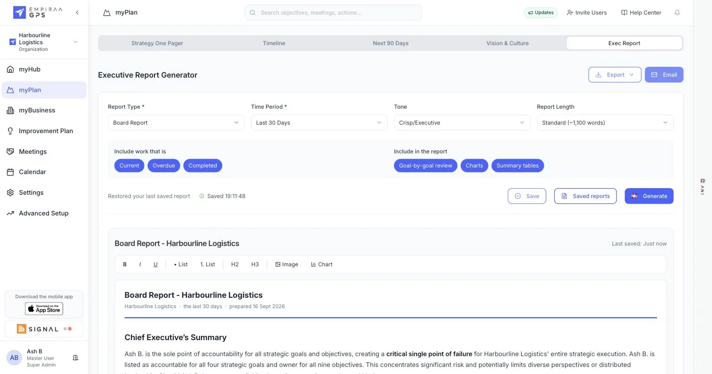Click the Calendar icon in sidebar

click(x=10, y=172)
